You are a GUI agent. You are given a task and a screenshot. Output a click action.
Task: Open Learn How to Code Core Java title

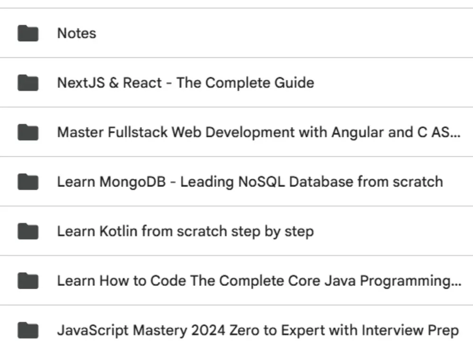point(258,281)
